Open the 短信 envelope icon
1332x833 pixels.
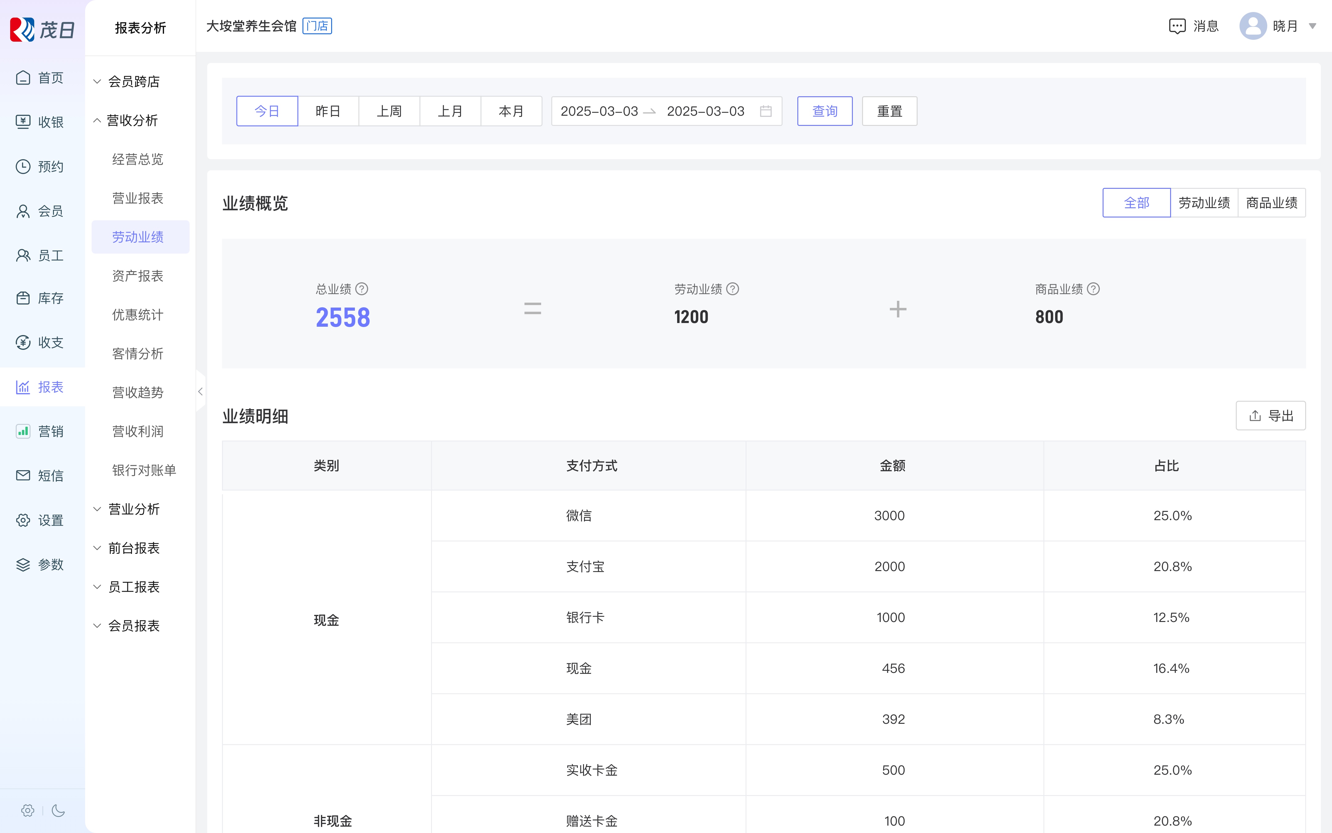23,475
